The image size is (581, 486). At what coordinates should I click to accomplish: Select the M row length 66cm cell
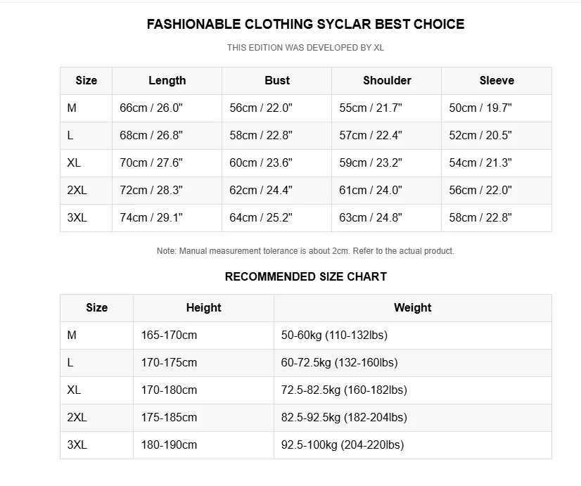tap(167, 108)
